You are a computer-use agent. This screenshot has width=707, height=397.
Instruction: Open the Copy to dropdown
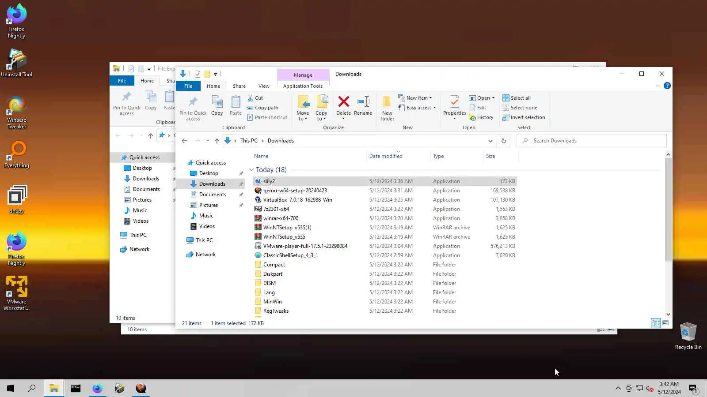[x=321, y=108]
